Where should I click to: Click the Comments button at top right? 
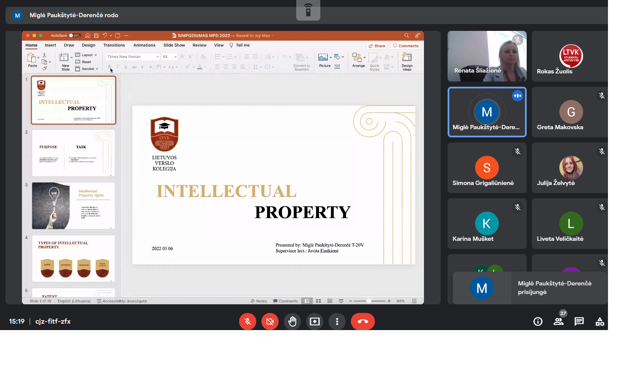tap(406, 46)
